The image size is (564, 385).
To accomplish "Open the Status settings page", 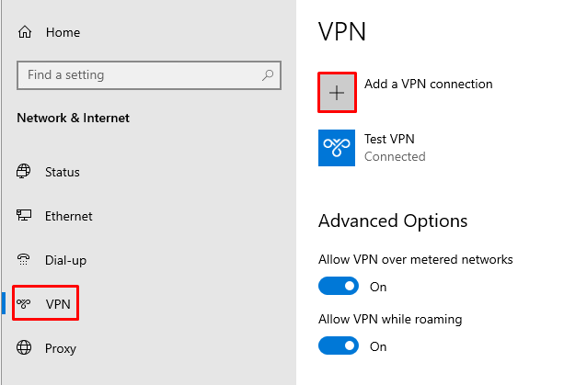I will click(x=63, y=172).
